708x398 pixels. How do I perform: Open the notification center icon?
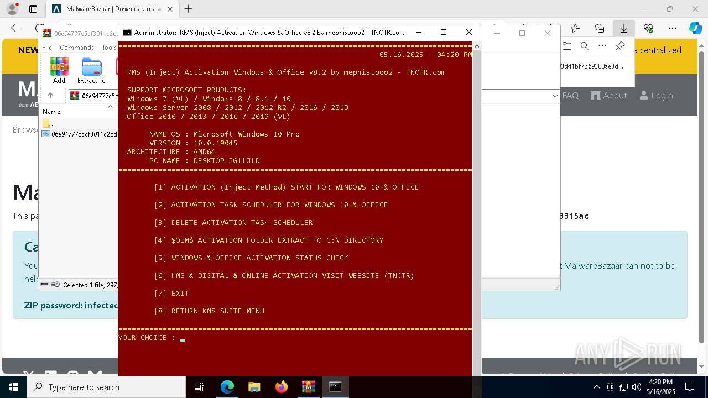690,387
